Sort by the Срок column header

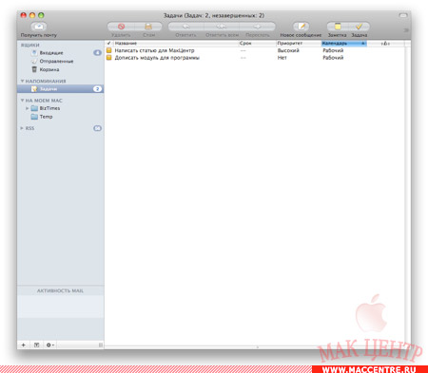[x=258, y=43]
